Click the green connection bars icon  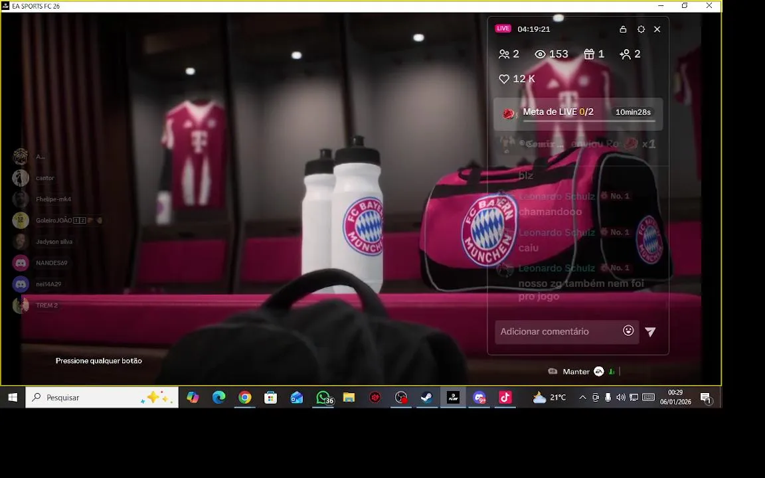pos(612,372)
